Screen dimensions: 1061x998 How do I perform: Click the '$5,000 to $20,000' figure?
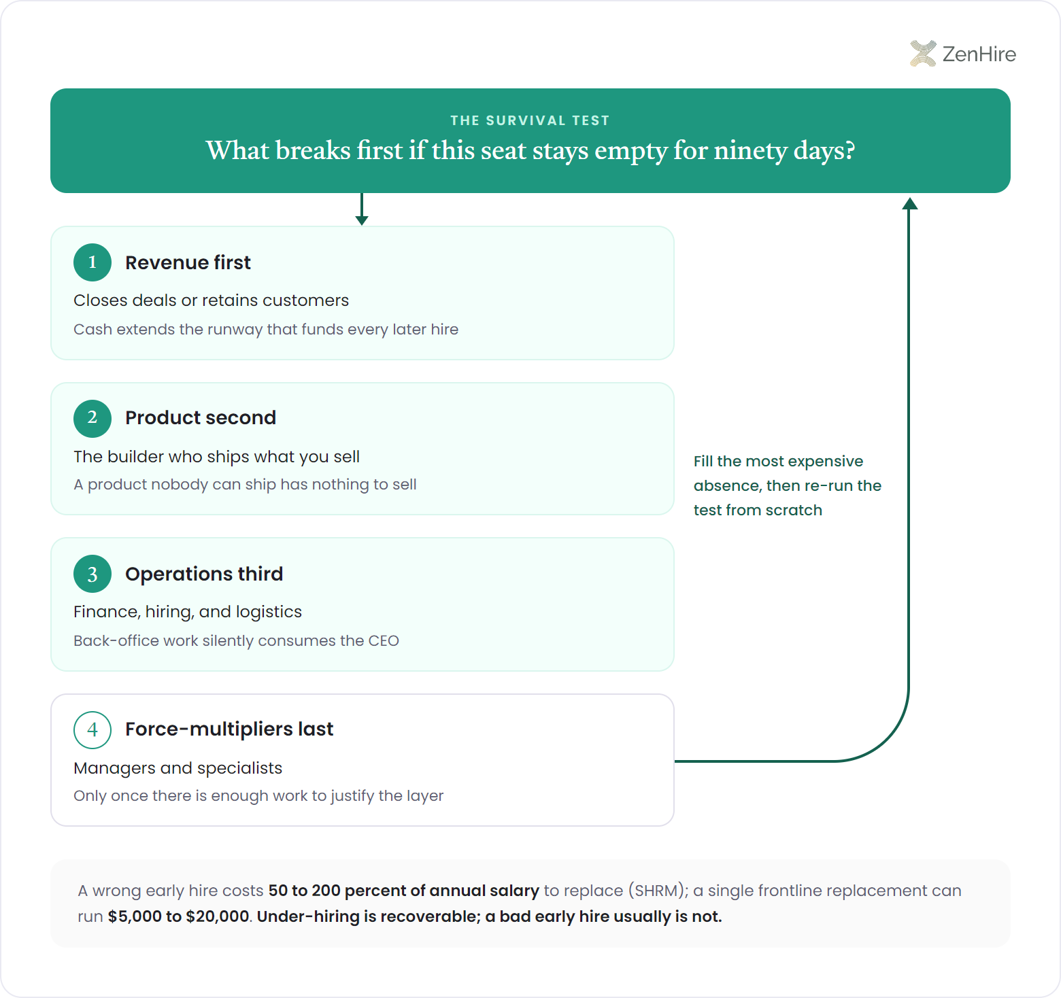[179, 916]
